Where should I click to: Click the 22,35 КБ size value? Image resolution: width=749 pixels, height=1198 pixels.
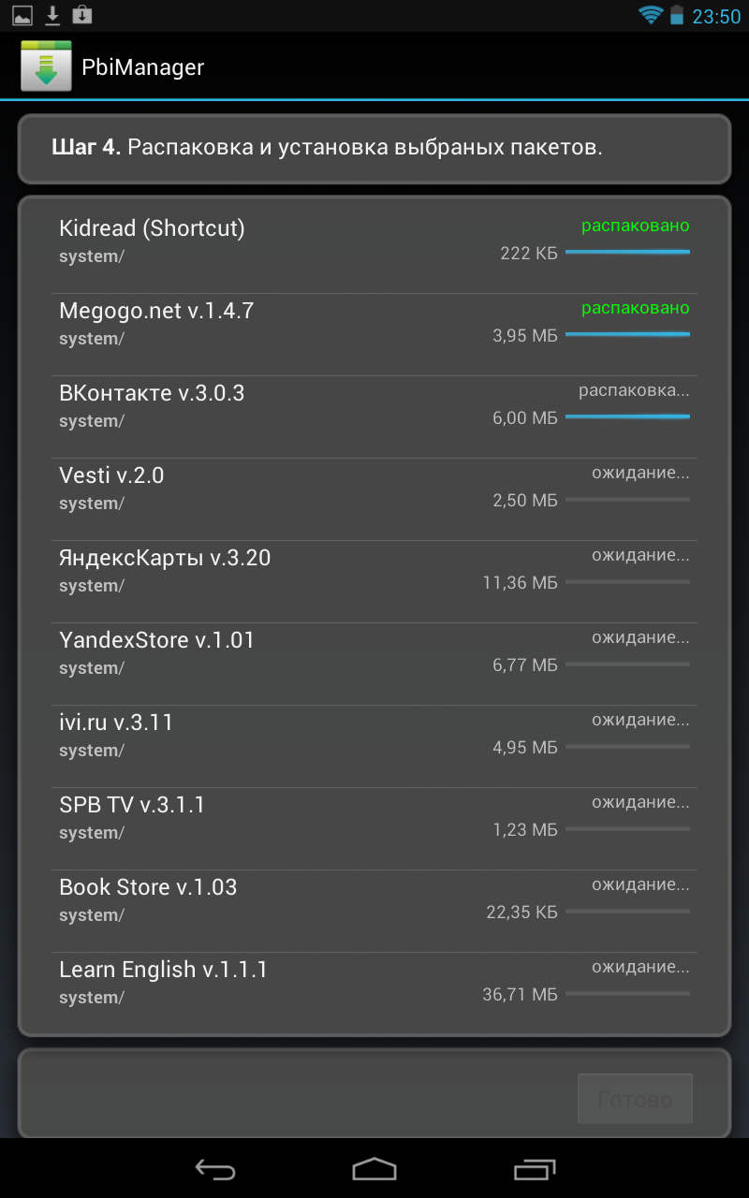coord(522,912)
